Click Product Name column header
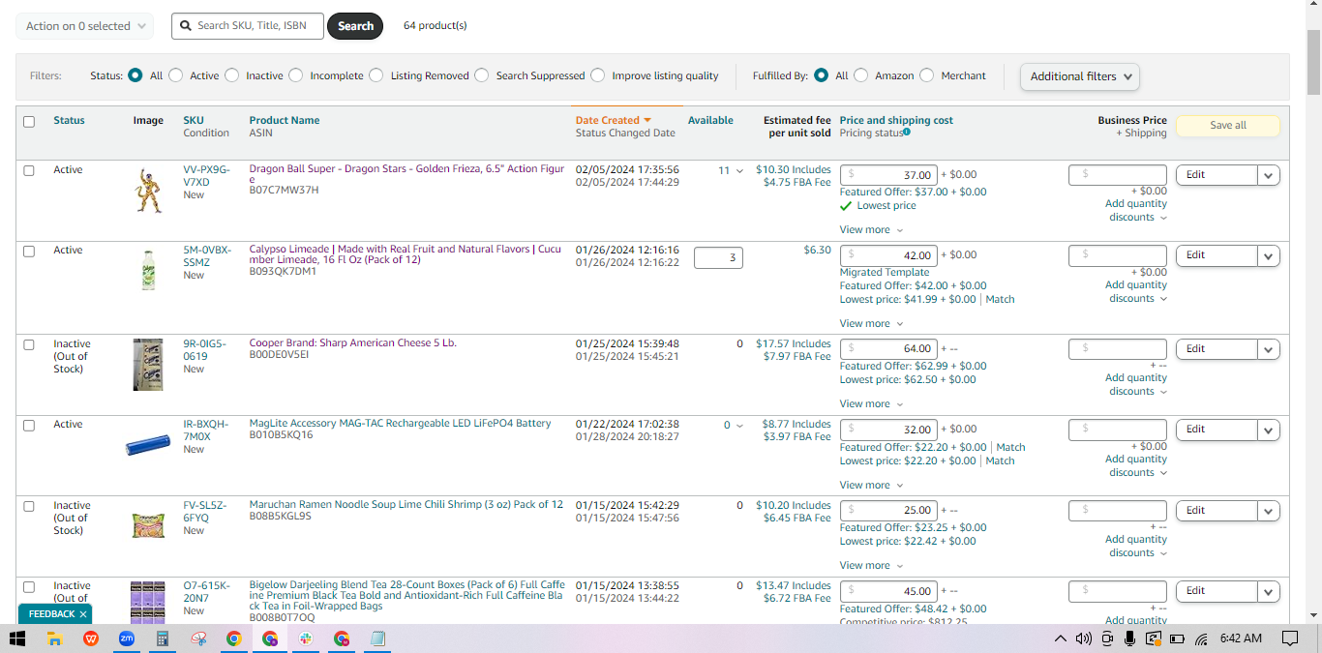 [285, 121]
